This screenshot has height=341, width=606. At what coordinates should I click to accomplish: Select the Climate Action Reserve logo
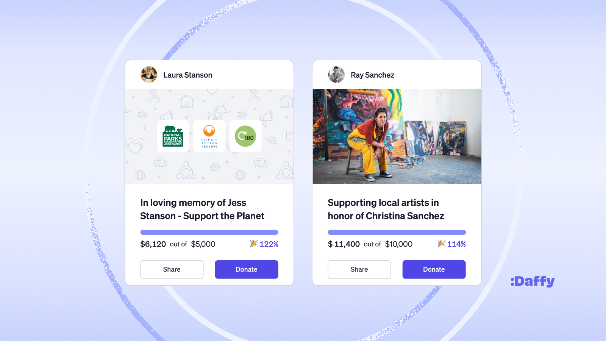pos(209,136)
